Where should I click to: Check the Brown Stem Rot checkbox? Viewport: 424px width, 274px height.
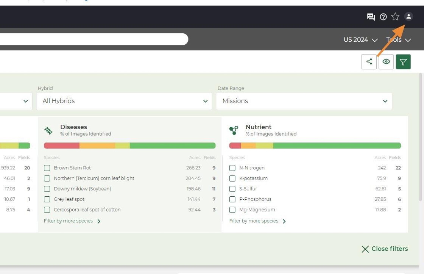[x=47, y=168]
